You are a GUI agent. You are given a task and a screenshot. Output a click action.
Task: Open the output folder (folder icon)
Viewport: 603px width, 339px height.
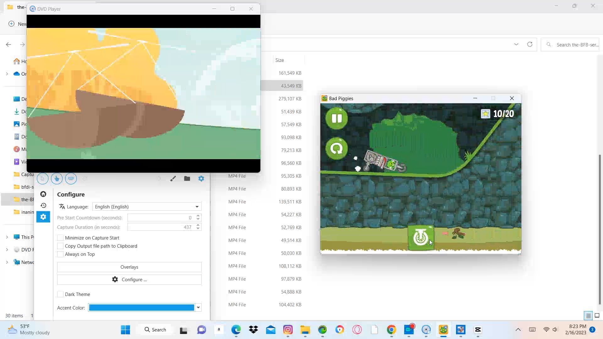coord(187,179)
